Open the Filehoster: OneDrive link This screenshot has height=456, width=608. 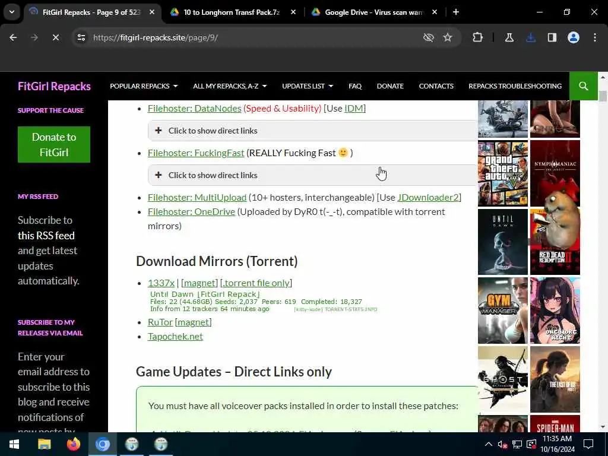191,212
